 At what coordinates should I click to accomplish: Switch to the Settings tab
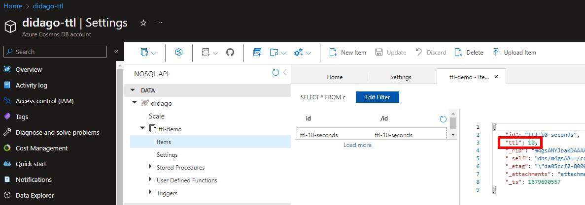pos(400,77)
